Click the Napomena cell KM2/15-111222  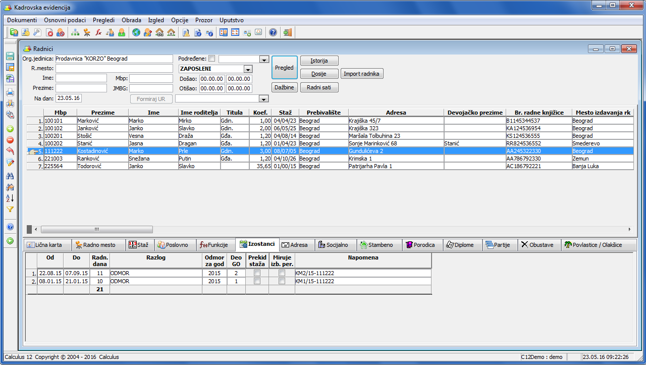[363, 273]
